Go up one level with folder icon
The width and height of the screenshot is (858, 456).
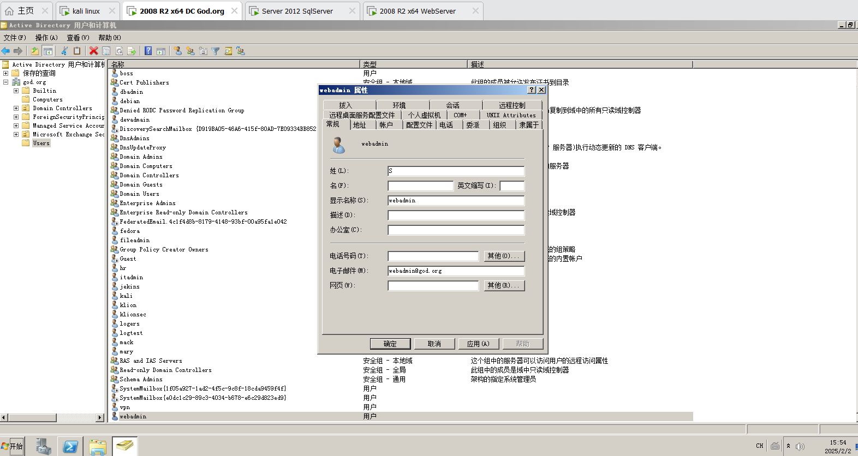(x=35, y=51)
